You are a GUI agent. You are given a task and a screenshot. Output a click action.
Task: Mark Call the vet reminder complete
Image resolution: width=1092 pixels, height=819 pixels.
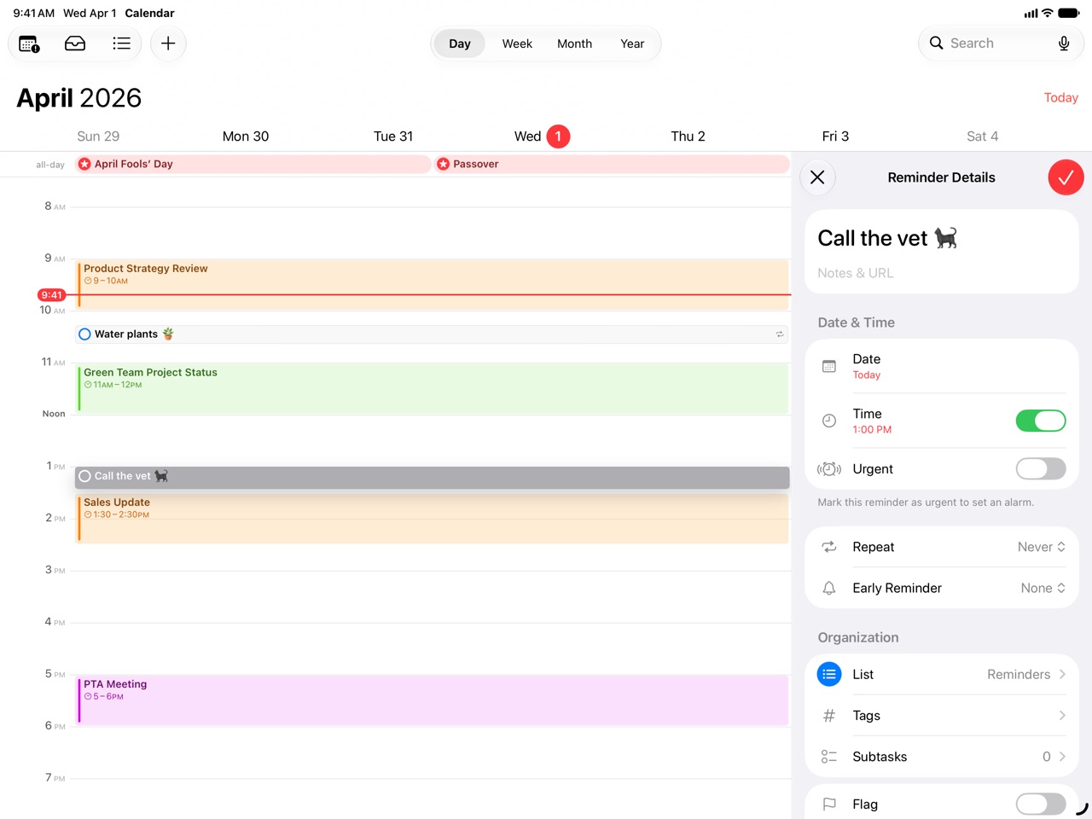pyautogui.click(x=84, y=476)
